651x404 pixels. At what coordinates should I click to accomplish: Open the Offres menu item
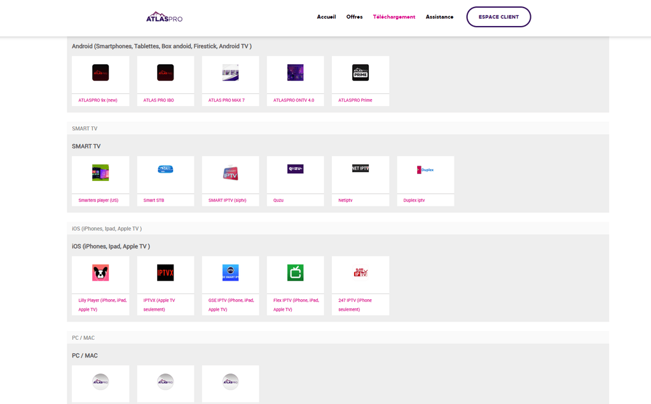click(x=355, y=17)
